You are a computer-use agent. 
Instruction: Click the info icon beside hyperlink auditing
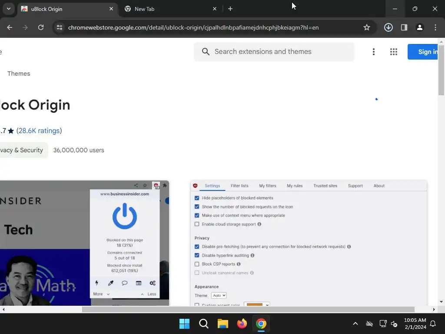(252, 255)
